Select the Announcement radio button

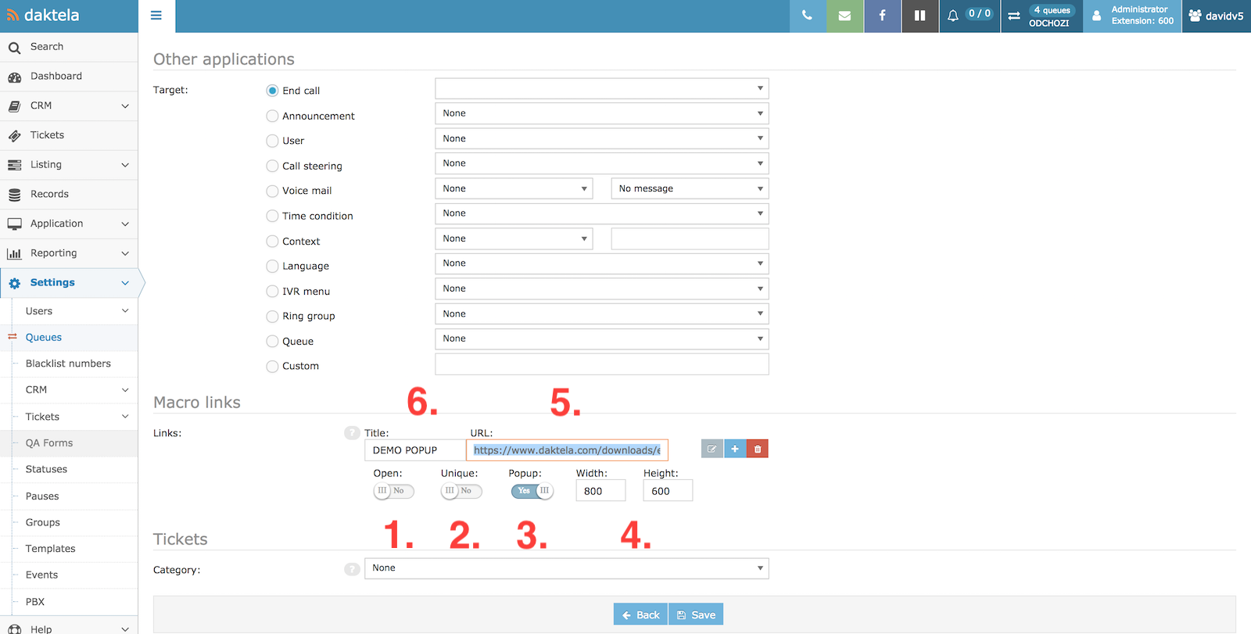tap(272, 116)
